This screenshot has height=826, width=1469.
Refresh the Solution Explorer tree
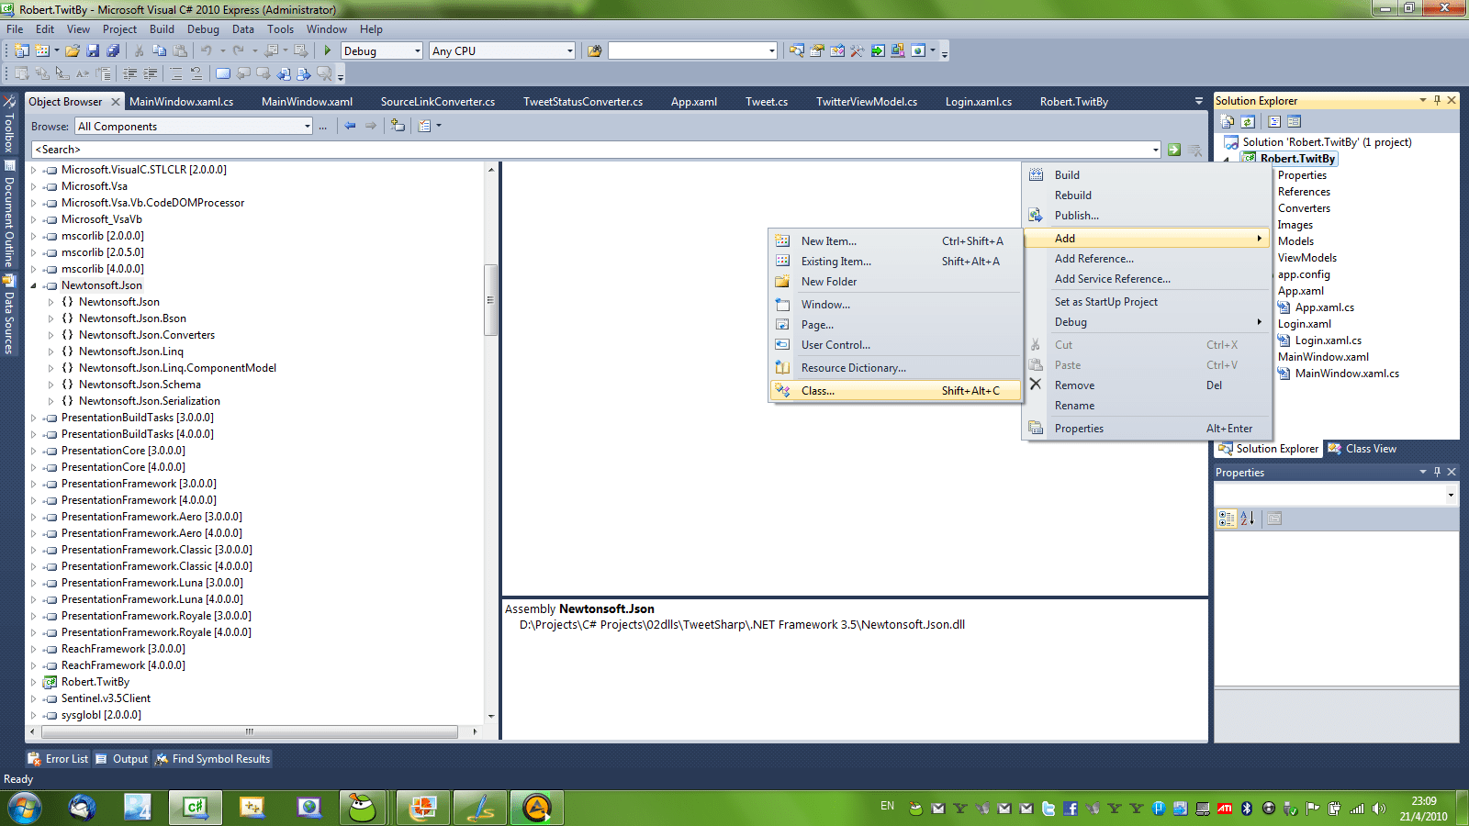(1249, 120)
